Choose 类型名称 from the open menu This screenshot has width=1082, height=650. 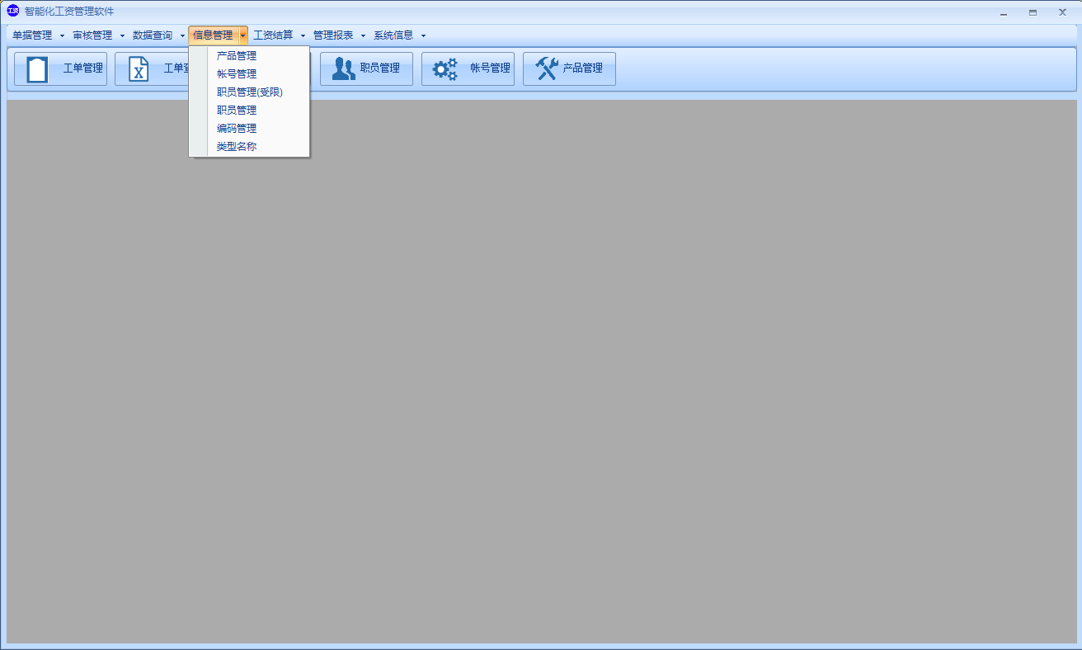point(237,147)
